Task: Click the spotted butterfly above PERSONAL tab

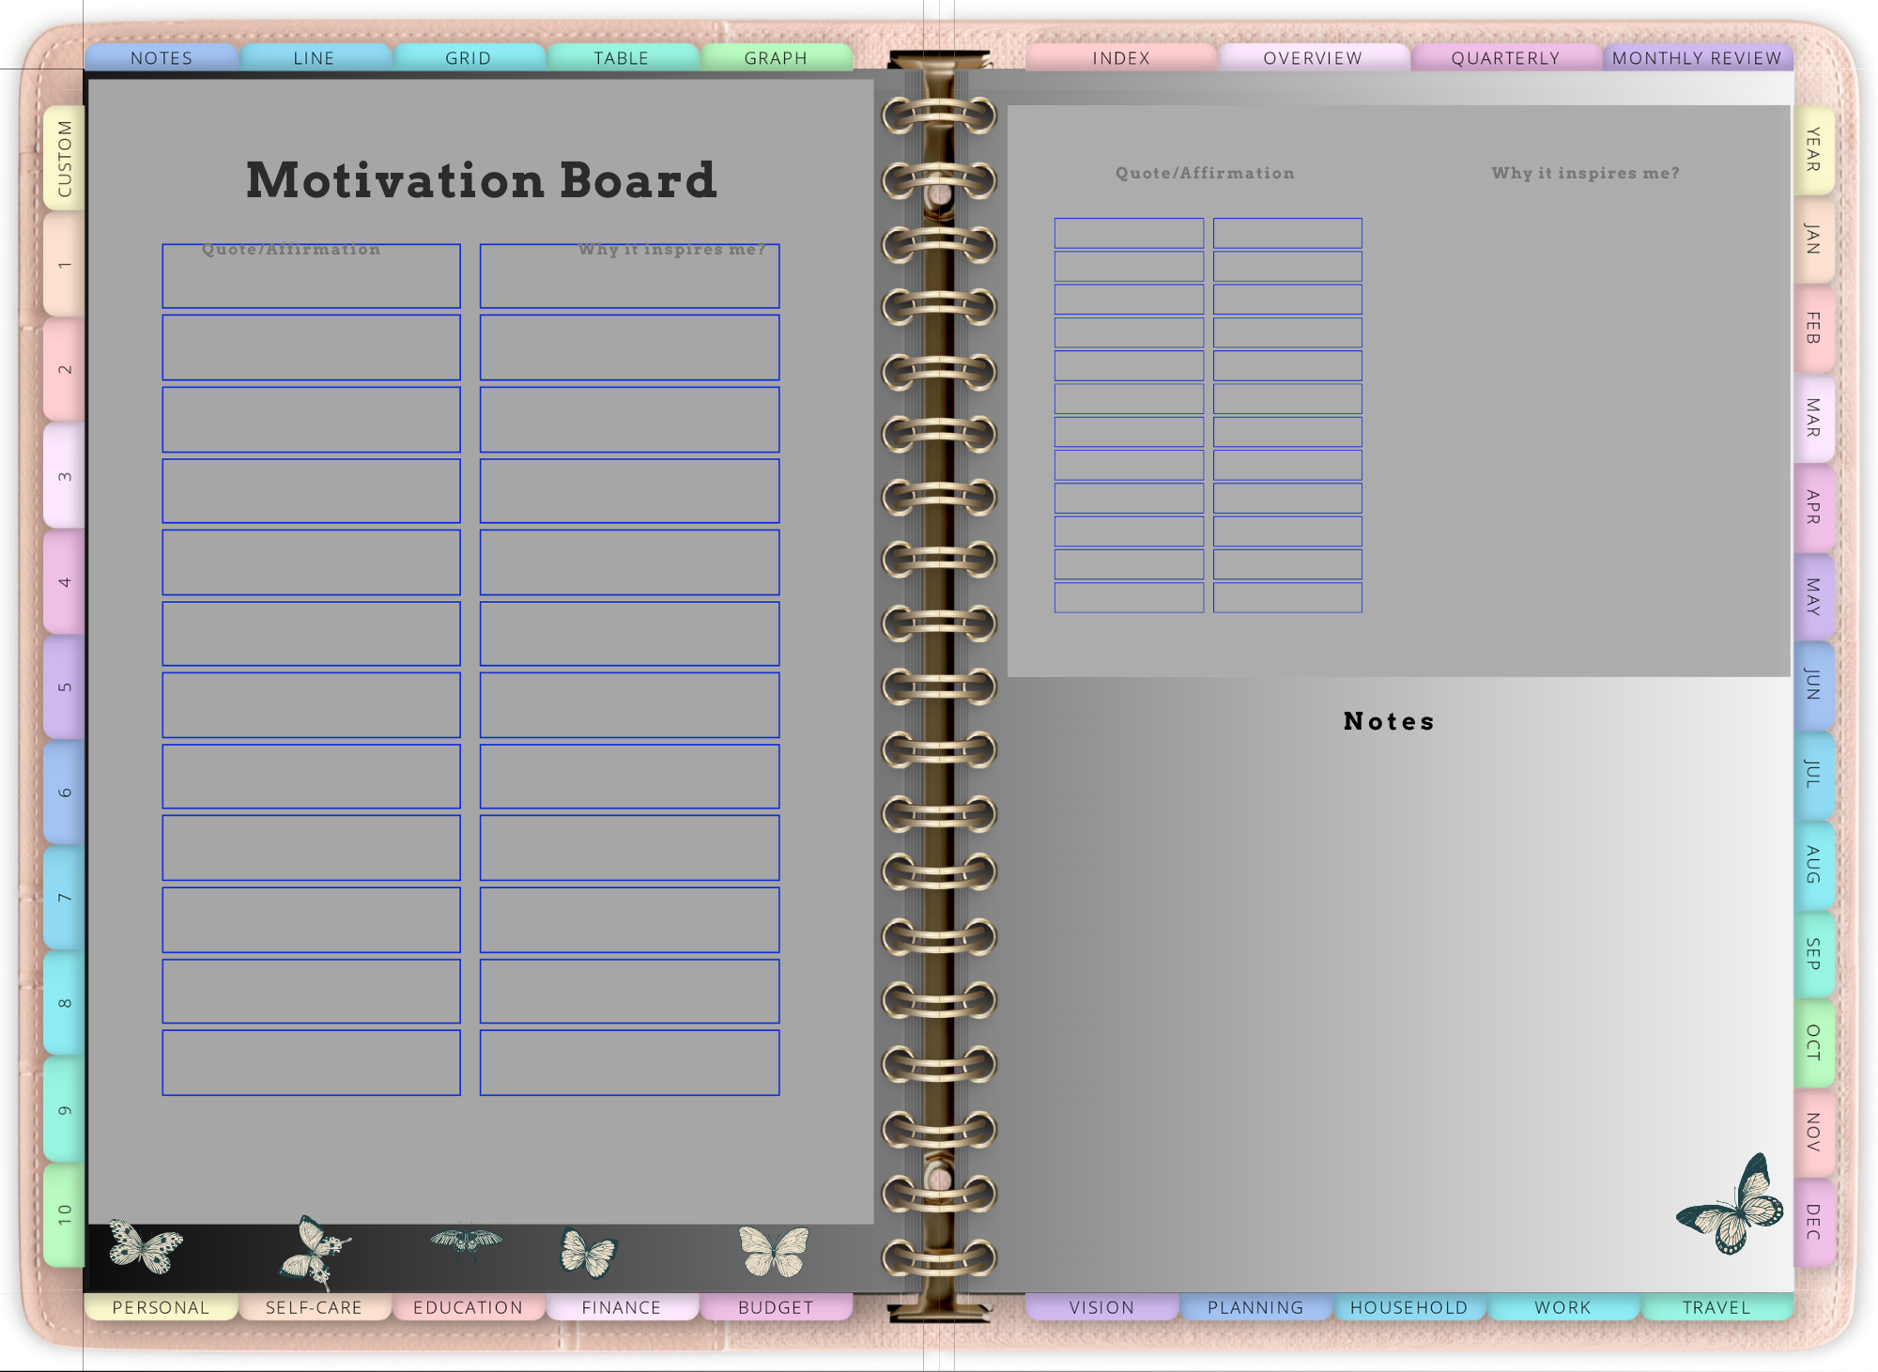Action: click(145, 1247)
